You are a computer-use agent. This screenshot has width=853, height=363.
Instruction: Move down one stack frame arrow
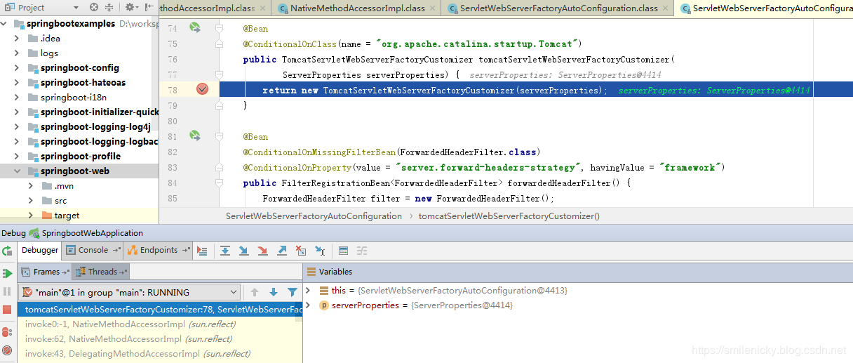click(x=274, y=292)
